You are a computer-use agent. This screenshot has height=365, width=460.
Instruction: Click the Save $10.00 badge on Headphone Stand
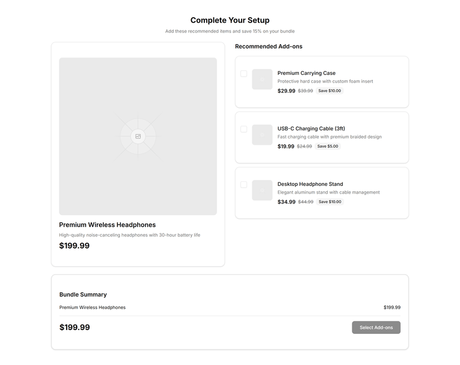click(330, 202)
